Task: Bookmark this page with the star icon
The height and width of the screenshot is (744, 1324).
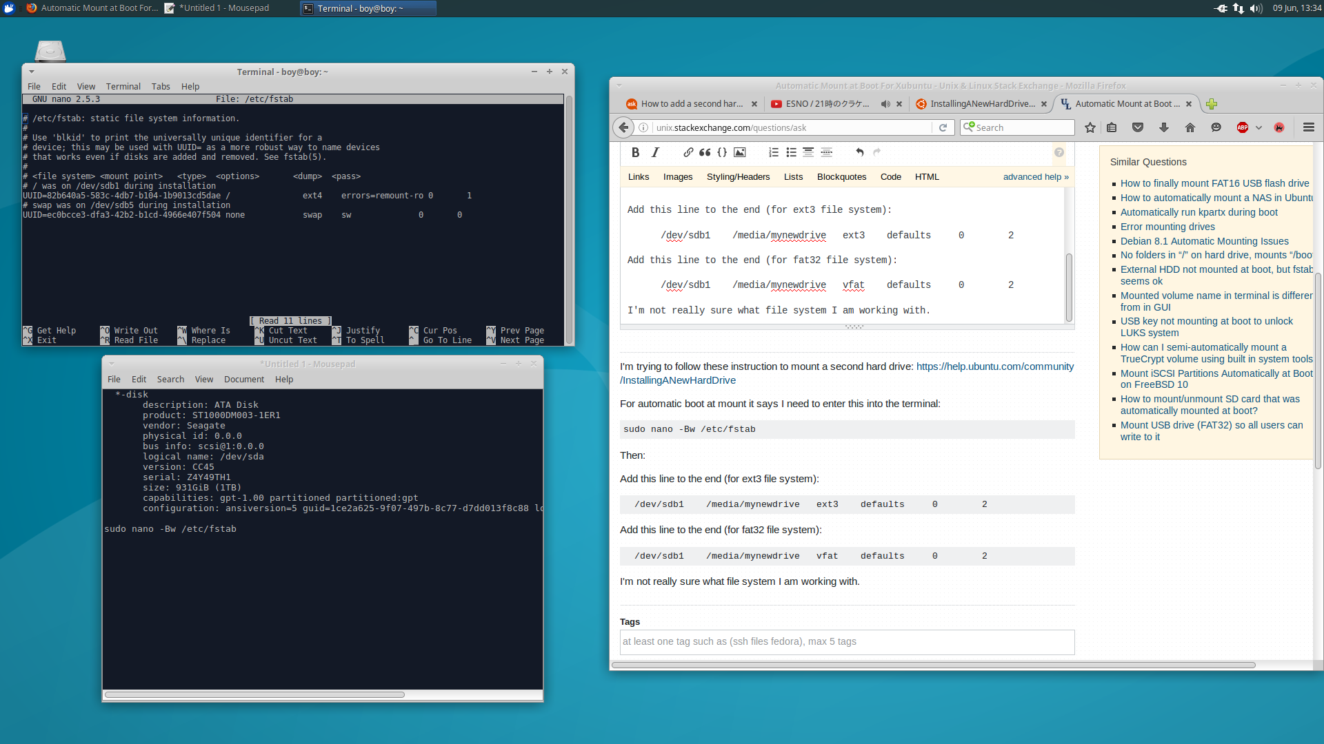Action: (x=1090, y=127)
